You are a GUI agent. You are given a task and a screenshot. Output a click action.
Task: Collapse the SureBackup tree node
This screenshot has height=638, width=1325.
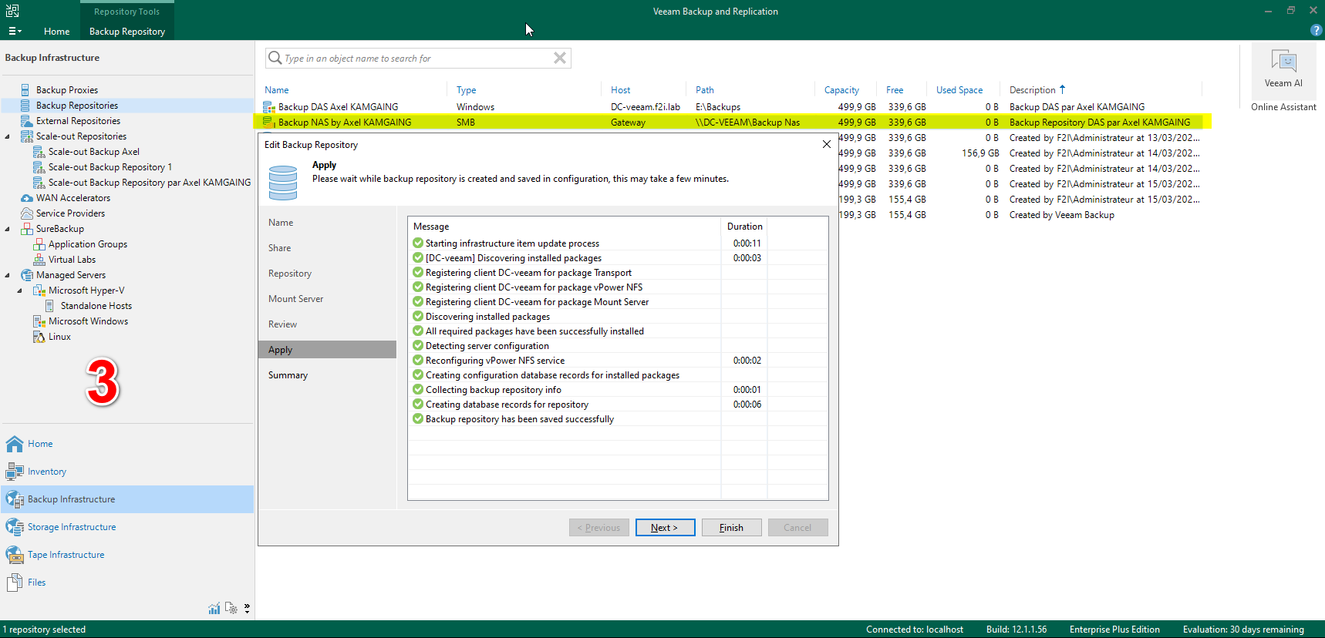(x=8, y=229)
